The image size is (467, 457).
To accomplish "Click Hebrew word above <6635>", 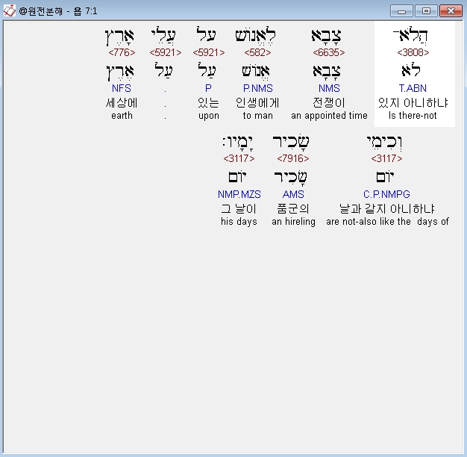I will (327, 36).
